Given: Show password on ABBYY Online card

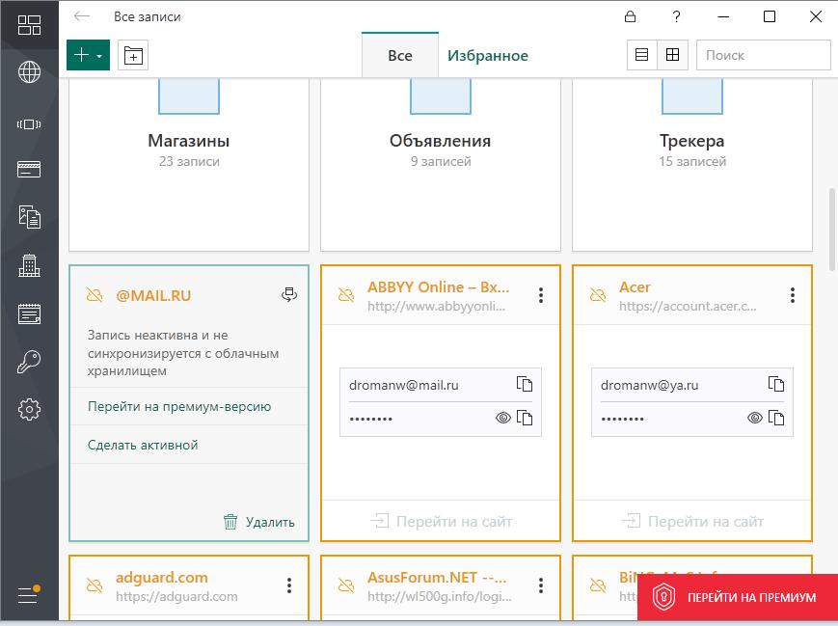Looking at the screenshot, I should click(x=503, y=418).
